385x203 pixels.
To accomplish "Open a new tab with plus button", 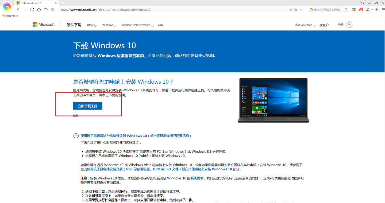I will [63, 3].
